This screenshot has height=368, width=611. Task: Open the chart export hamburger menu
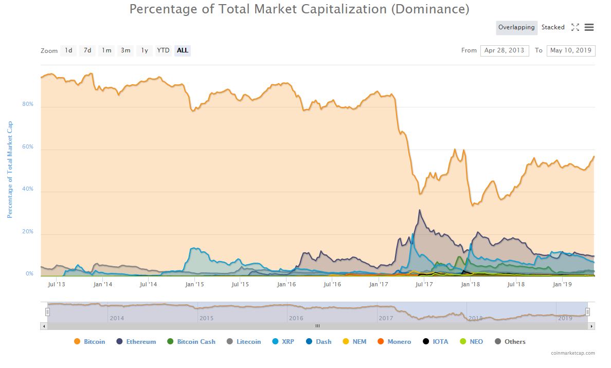pos(588,27)
